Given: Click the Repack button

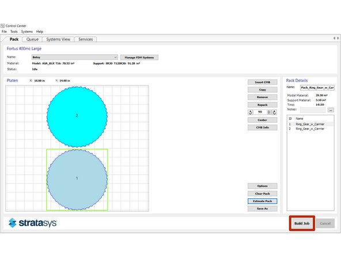Looking at the screenshot, I should tap(263, 105).
